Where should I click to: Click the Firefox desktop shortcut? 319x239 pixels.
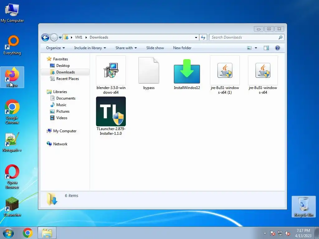pos(12,77)
